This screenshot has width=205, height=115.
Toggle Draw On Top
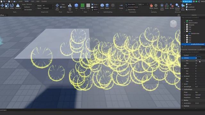click(x=130, y=10)
